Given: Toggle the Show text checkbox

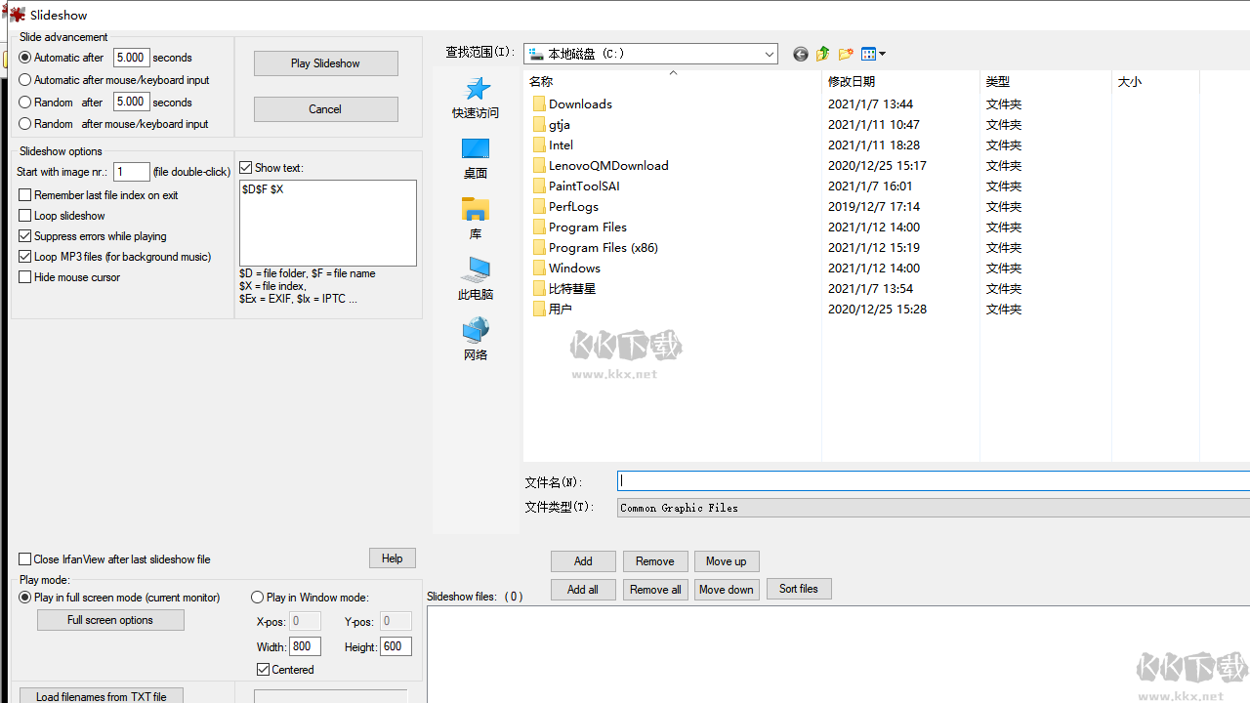Looking at the screenshot, I should coord(245,168).
